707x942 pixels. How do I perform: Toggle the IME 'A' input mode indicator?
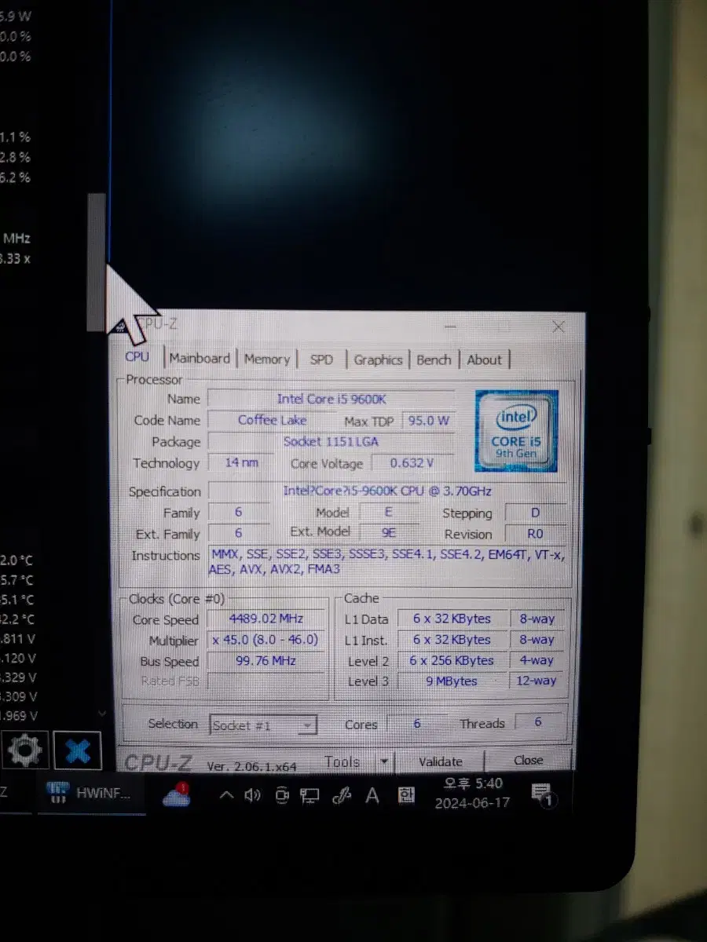click(372, 796)
